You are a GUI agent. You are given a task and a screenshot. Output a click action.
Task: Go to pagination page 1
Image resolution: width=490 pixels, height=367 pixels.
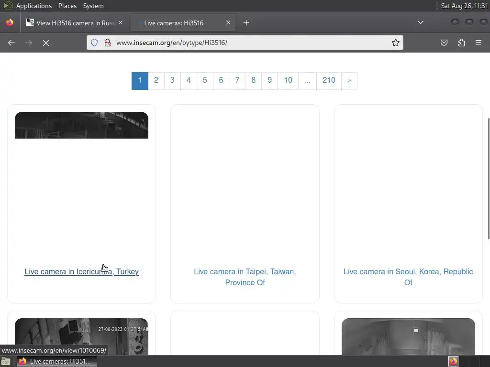140,81
